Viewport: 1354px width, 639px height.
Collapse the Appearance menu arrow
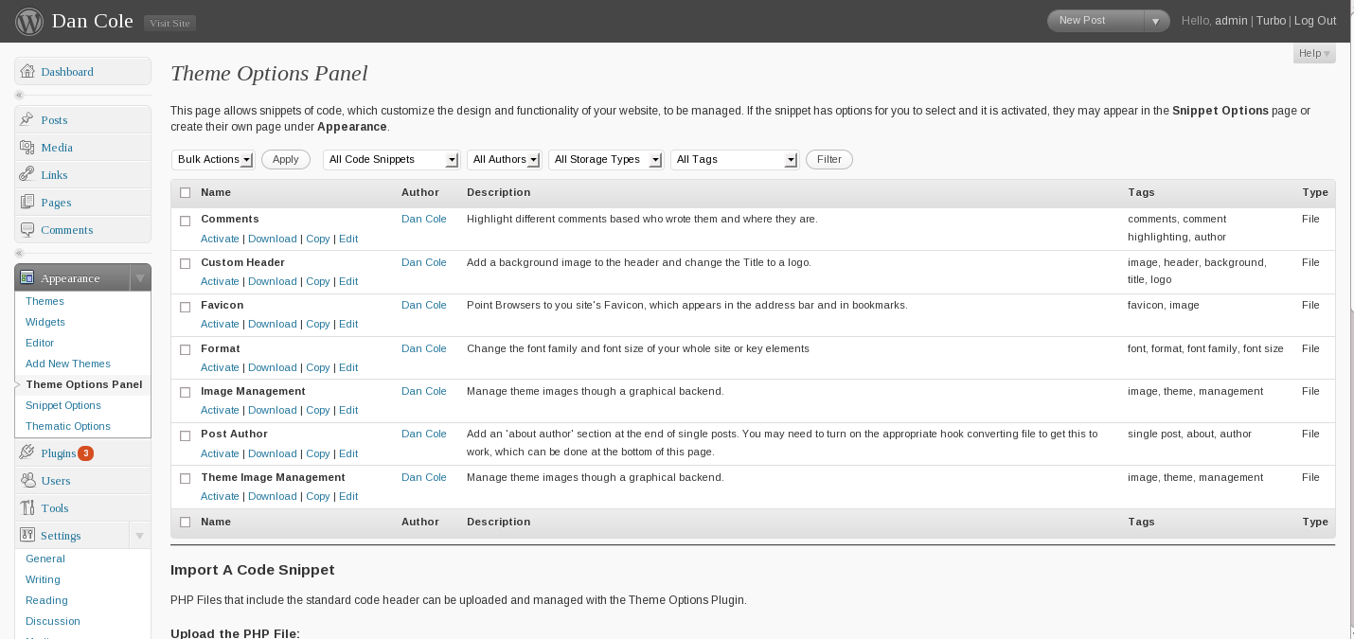coord(139,278)
